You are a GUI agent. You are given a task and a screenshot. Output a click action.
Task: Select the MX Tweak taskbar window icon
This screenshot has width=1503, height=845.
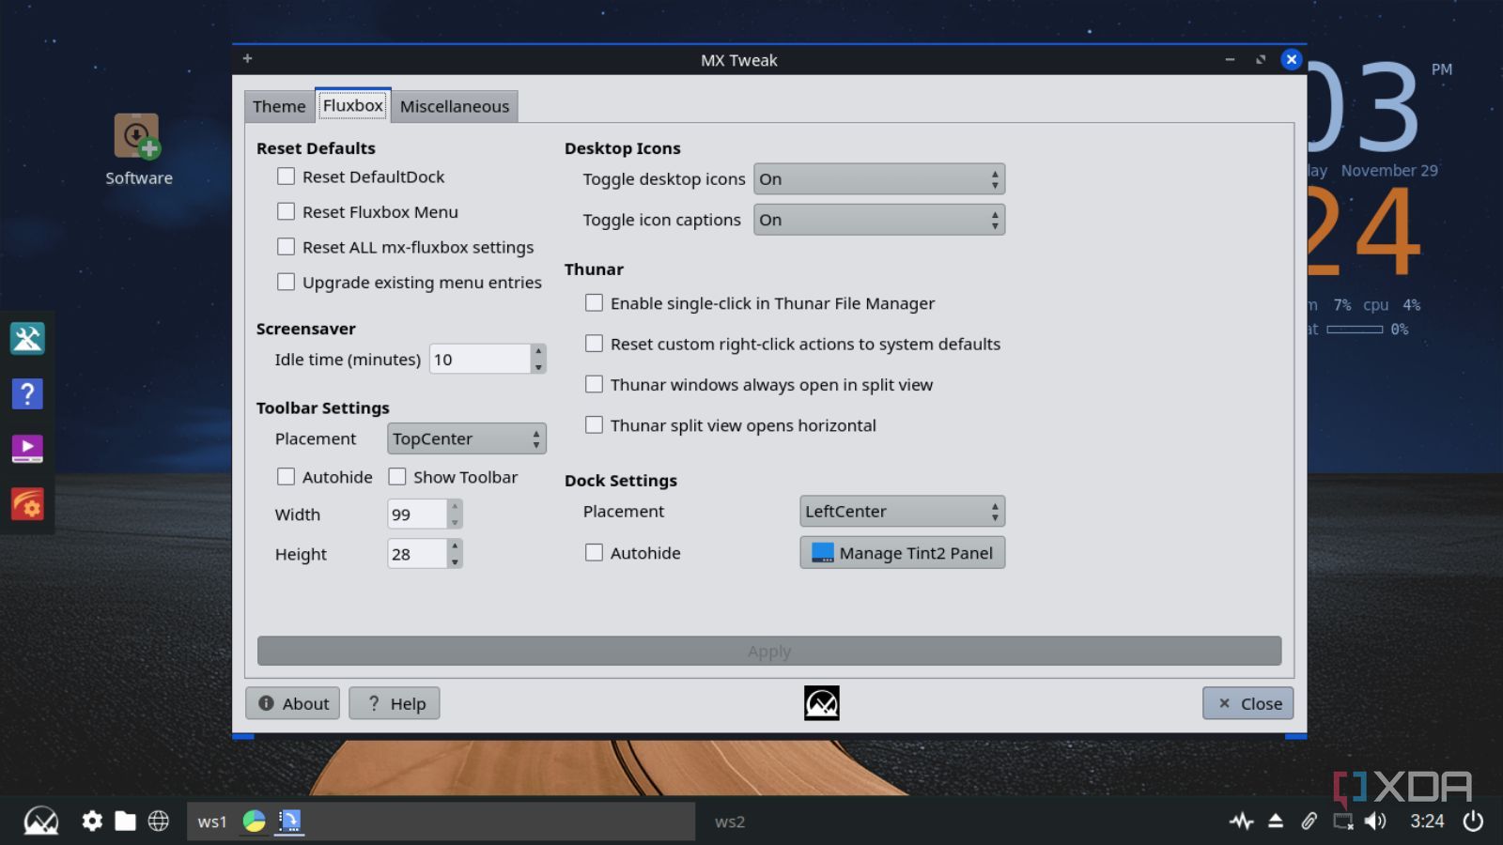coord(289,822)
